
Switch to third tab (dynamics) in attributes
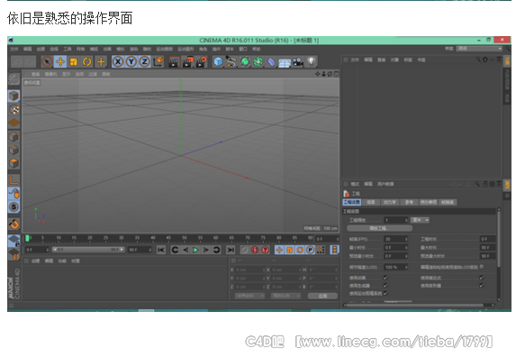pos(390,202)
